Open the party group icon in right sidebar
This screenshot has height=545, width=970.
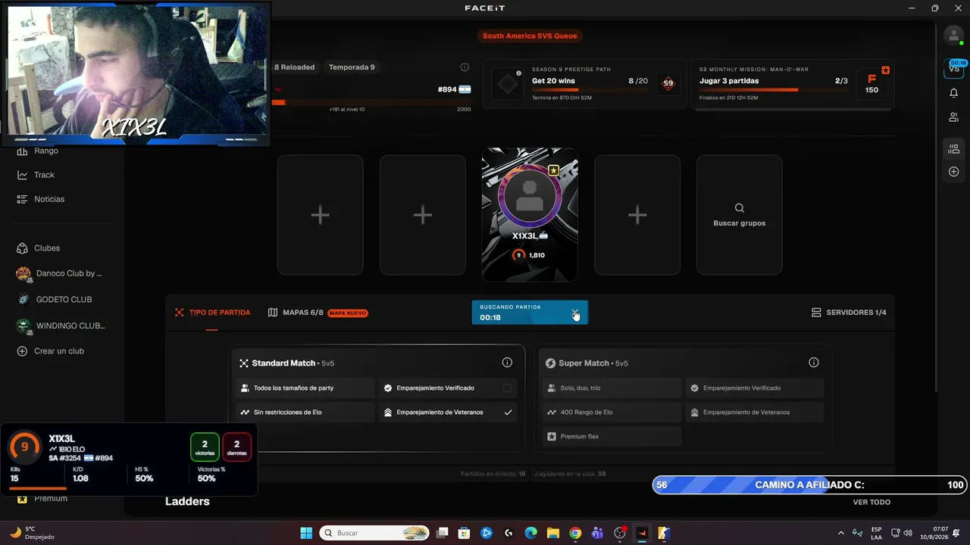[x=953, y=149]
